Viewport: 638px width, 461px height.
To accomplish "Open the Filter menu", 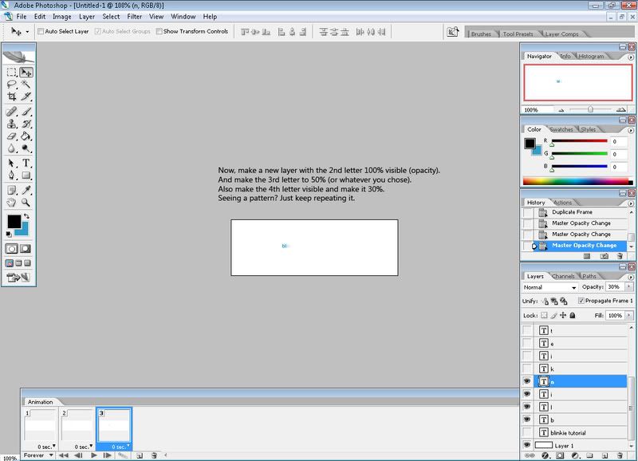I will tap(134, 17).
